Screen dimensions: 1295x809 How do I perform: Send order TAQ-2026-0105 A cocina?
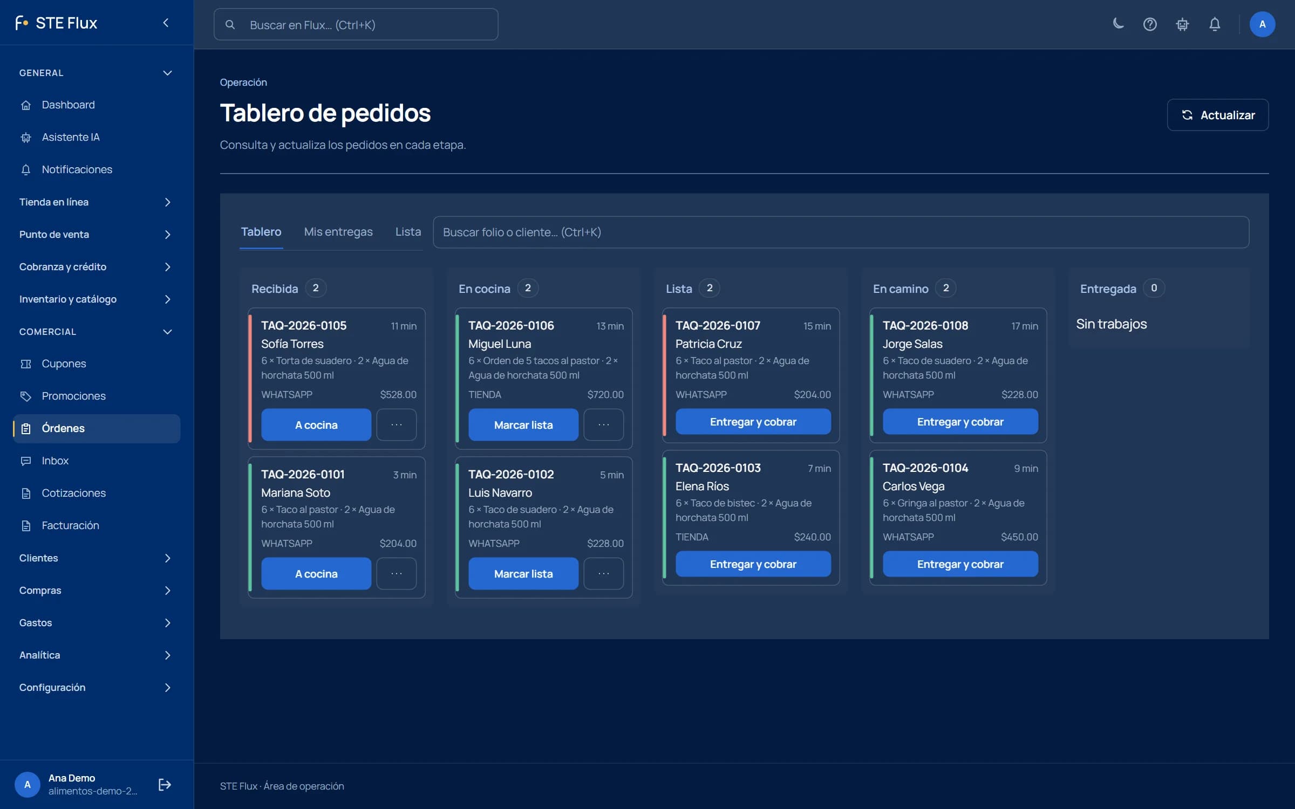[316, 425]
